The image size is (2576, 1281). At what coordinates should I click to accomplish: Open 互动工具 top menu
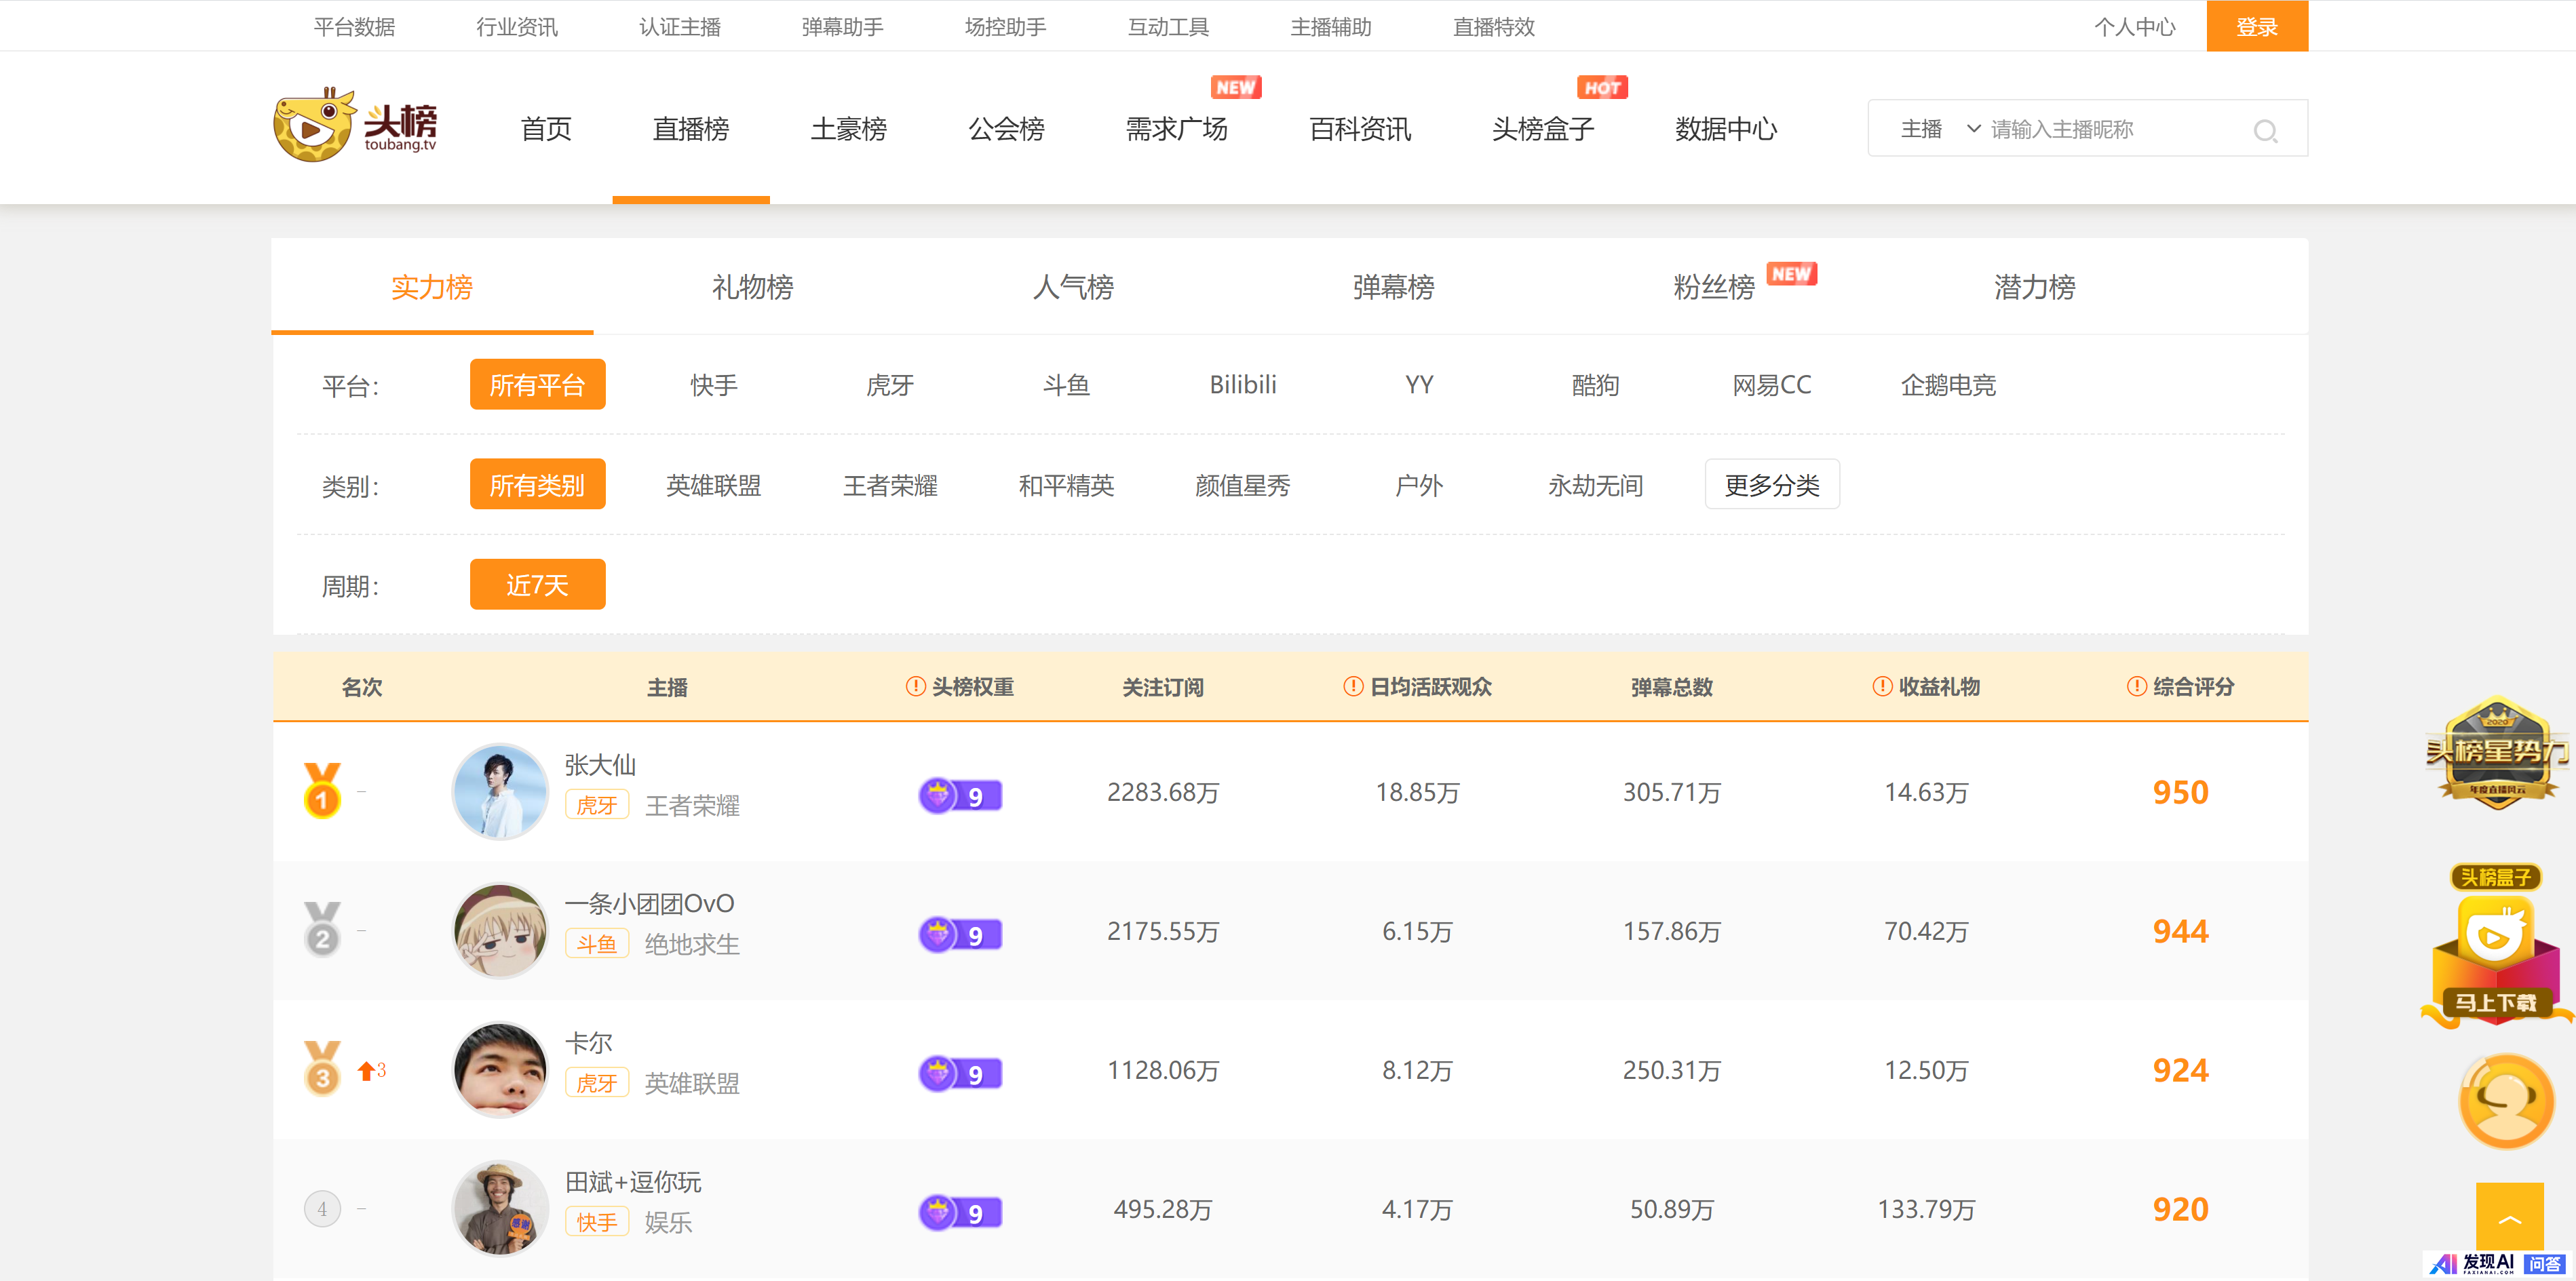click(x=1168, y=27)
